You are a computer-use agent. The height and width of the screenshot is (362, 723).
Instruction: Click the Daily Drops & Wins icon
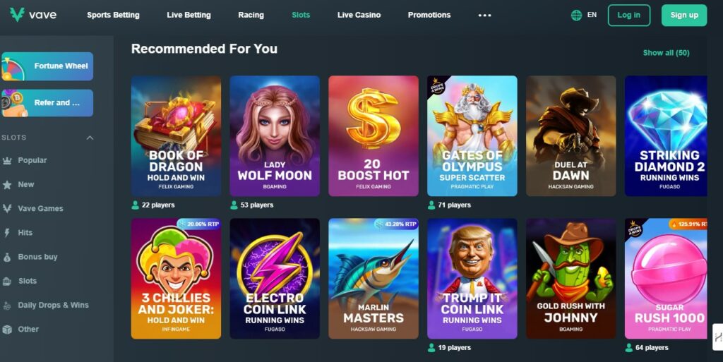click(x=7, y=305)
